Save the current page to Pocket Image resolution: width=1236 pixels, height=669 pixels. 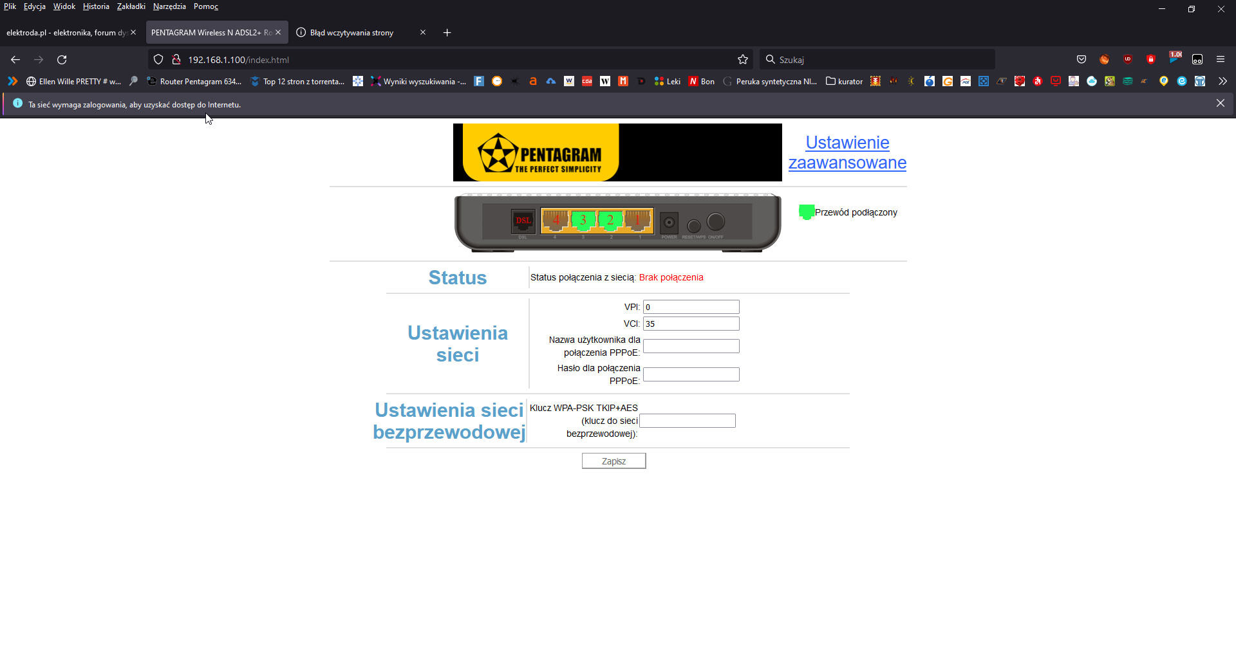tap(1081, 59)
